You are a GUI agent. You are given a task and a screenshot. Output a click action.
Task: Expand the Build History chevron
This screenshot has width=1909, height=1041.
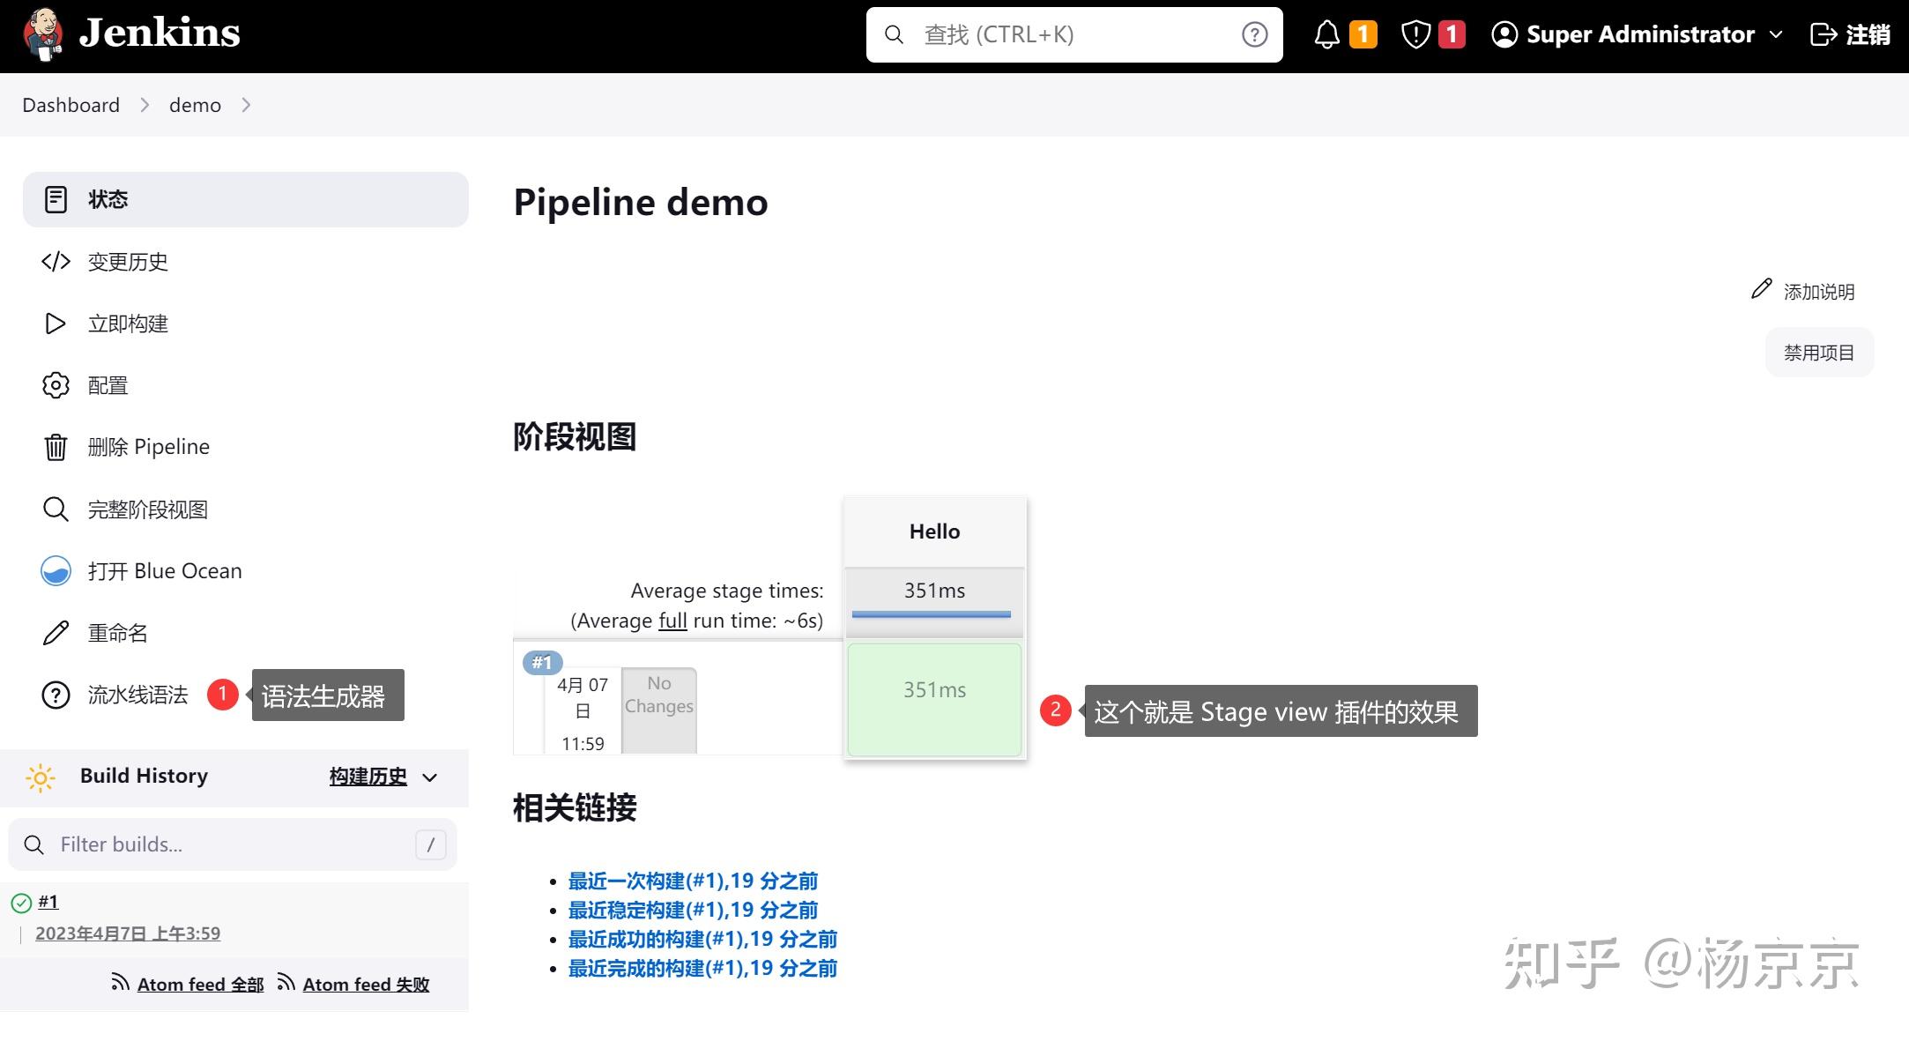coord(429,778)
